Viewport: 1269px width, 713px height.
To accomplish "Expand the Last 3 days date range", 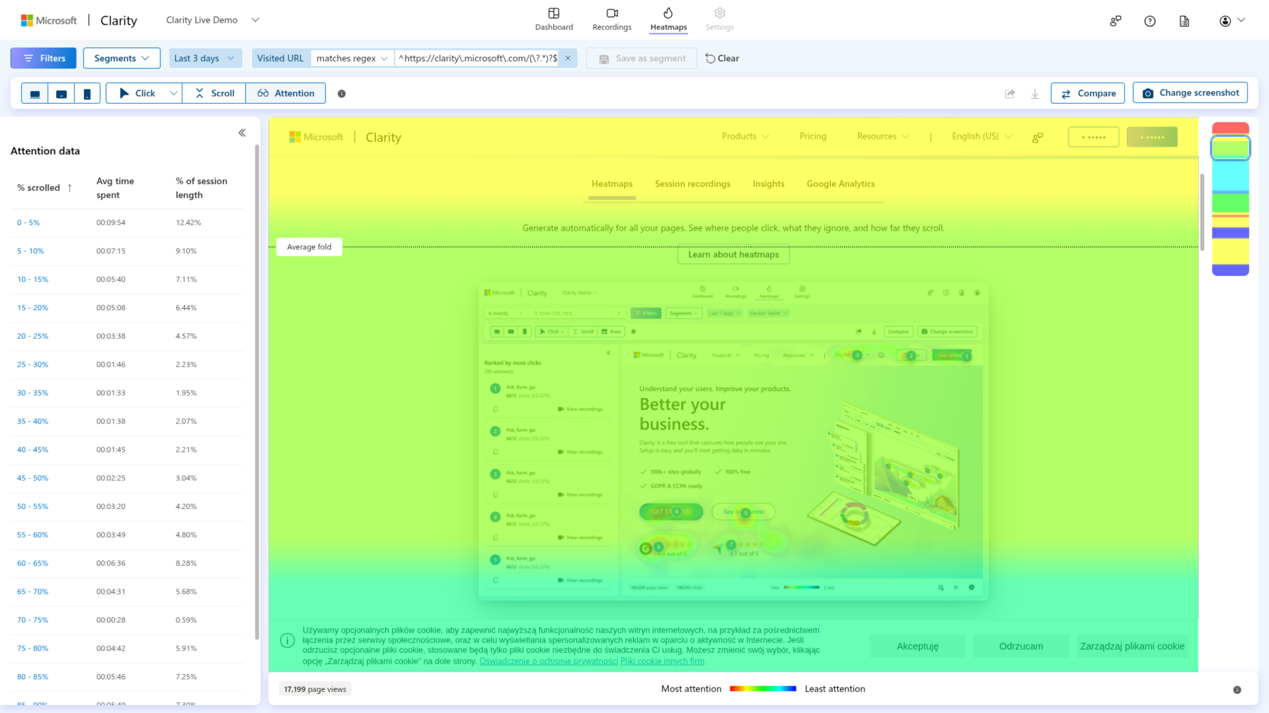I will coord(205,58).
